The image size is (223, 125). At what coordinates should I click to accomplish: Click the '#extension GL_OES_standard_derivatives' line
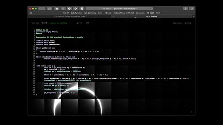(60, 37)
